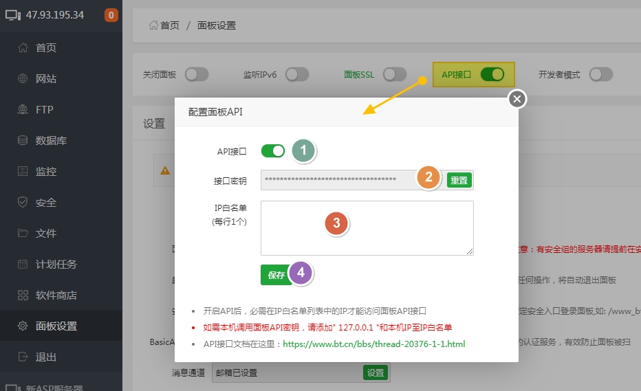Click the database icon beside 数据库
The image size is (641, 391).
point(23,141)
